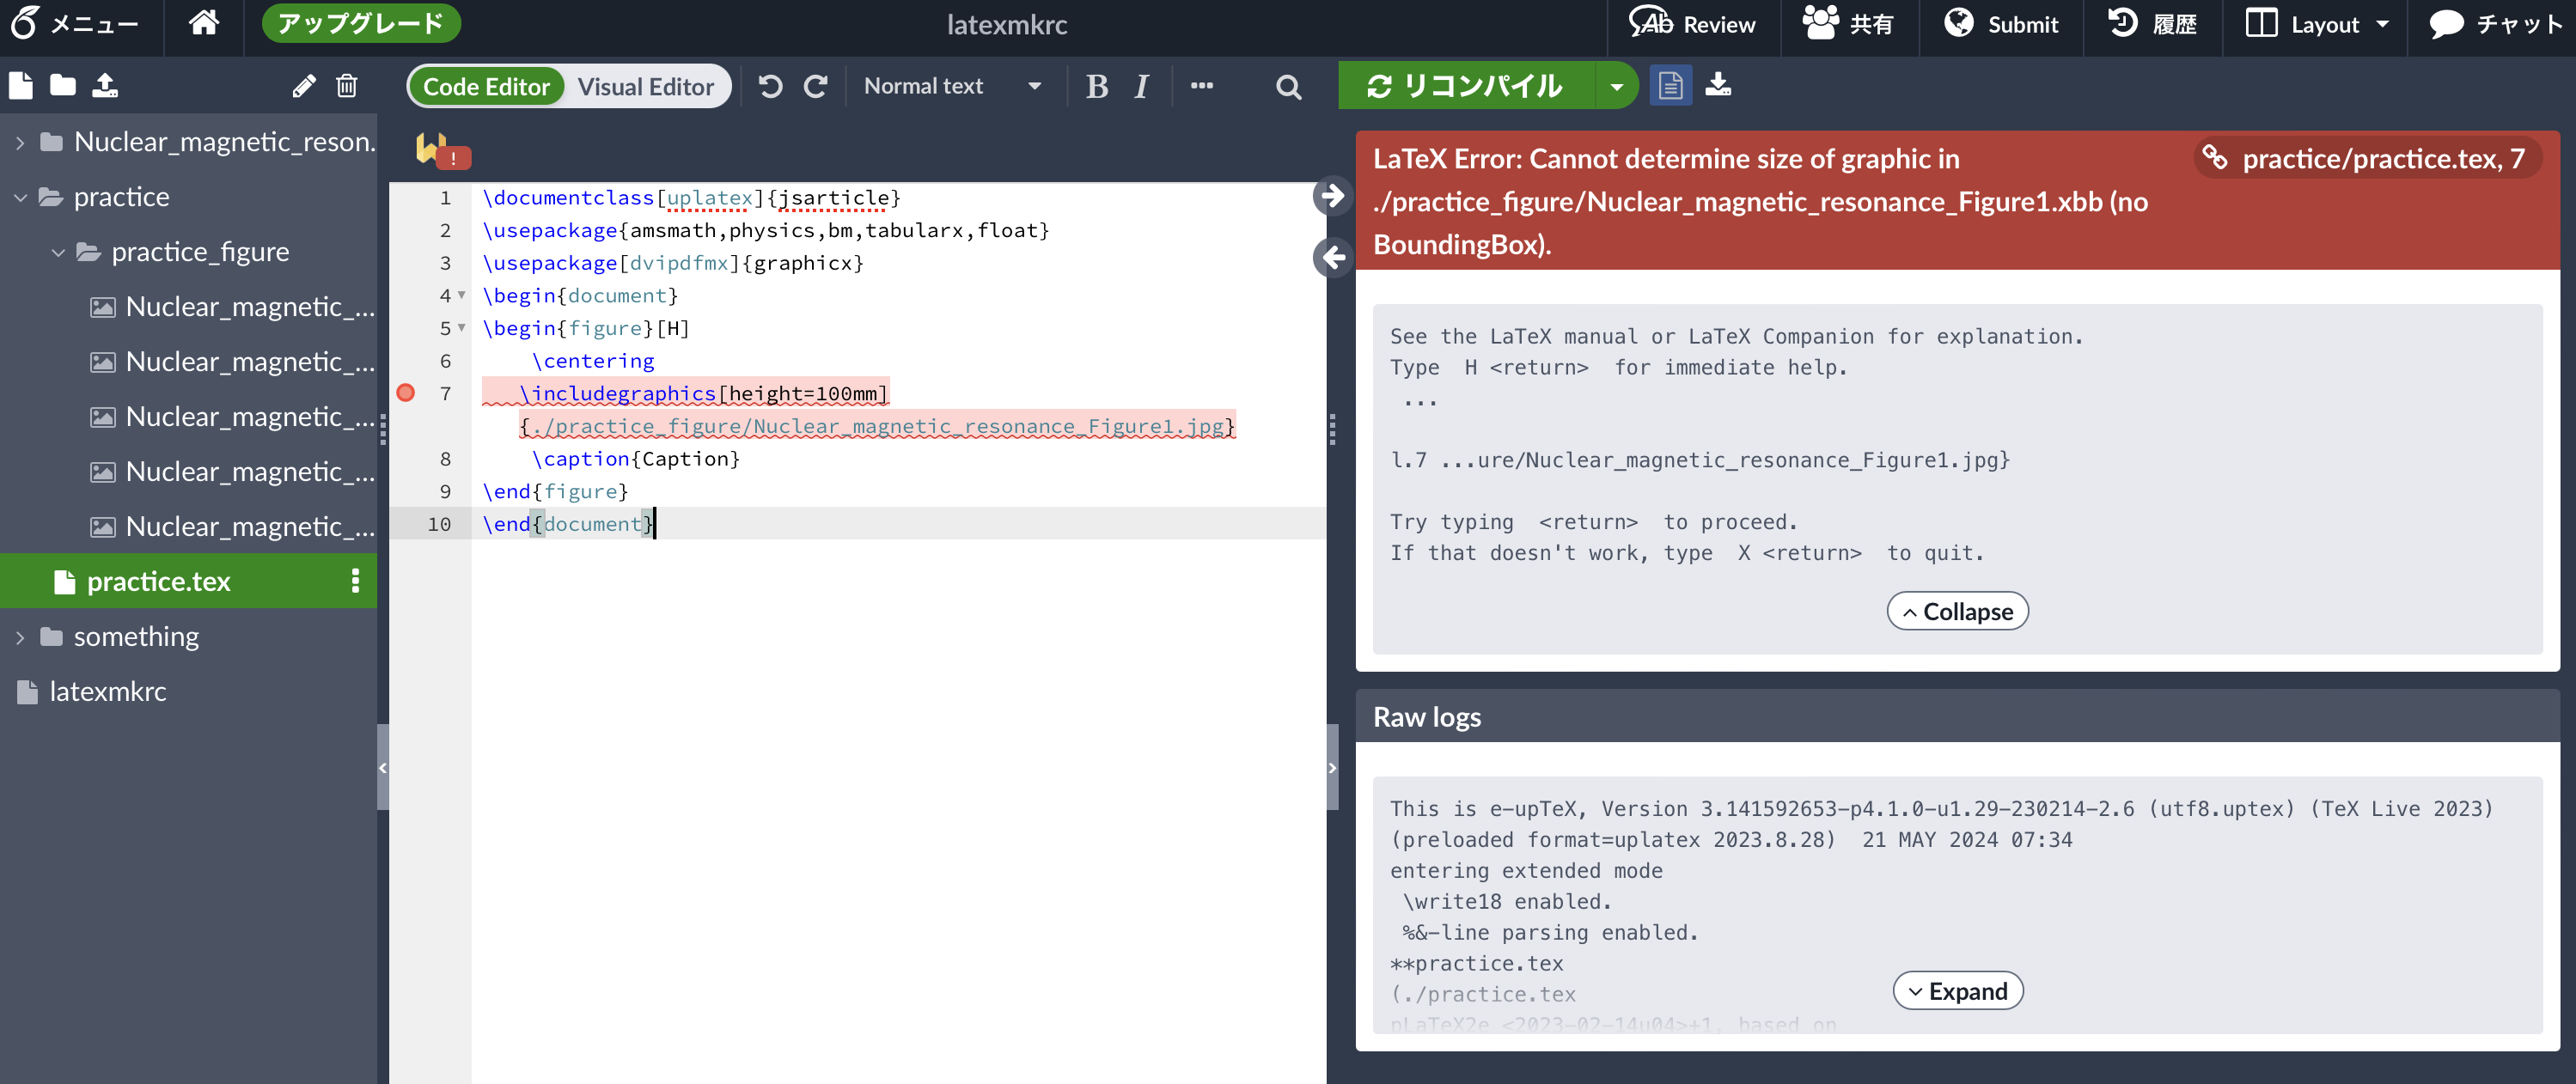Toggle the Bold formatting icon
Image resolution: width=2576 pixels, height=1084 pixels.
(x=1097, y=87)
